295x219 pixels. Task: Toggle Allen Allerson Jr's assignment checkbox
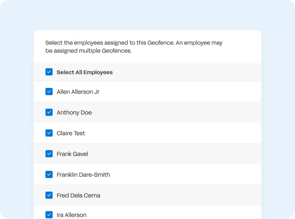tap(49, 91)
